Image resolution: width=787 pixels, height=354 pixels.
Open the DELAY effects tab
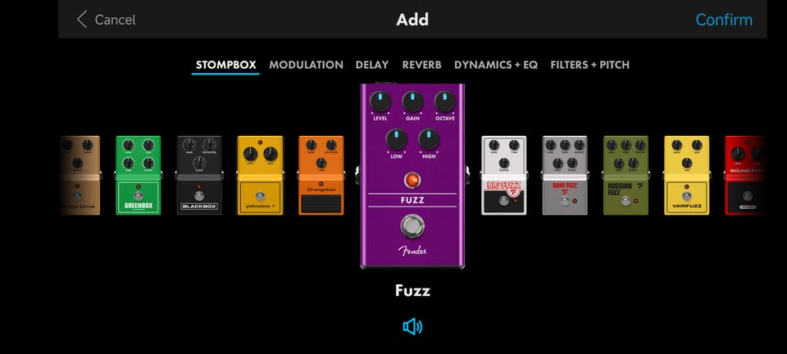pyautogui.click(x=372, y=65)
